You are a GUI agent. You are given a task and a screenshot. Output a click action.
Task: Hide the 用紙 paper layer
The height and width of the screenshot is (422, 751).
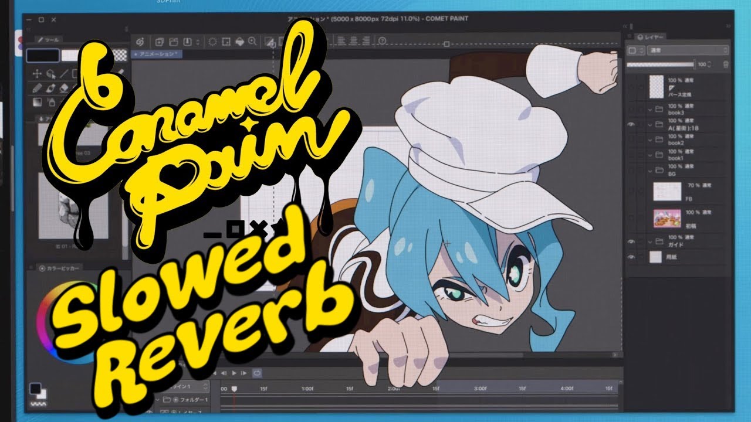pos(632,257)
